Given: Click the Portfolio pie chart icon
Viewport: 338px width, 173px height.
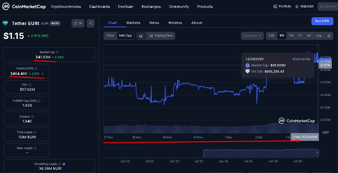Looking at the screenshot, I should (x=275, y=6).
